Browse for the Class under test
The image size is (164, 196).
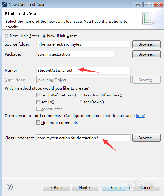pyautogui.click(x=147, y=138)
